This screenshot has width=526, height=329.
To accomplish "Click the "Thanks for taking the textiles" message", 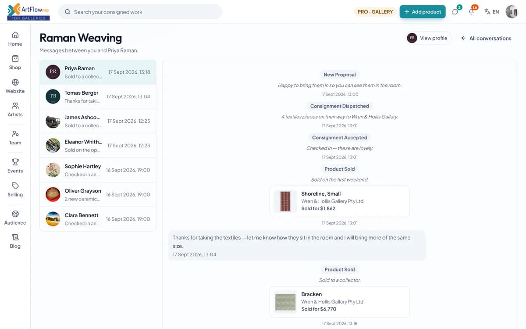I will click(x=297, y=246).
